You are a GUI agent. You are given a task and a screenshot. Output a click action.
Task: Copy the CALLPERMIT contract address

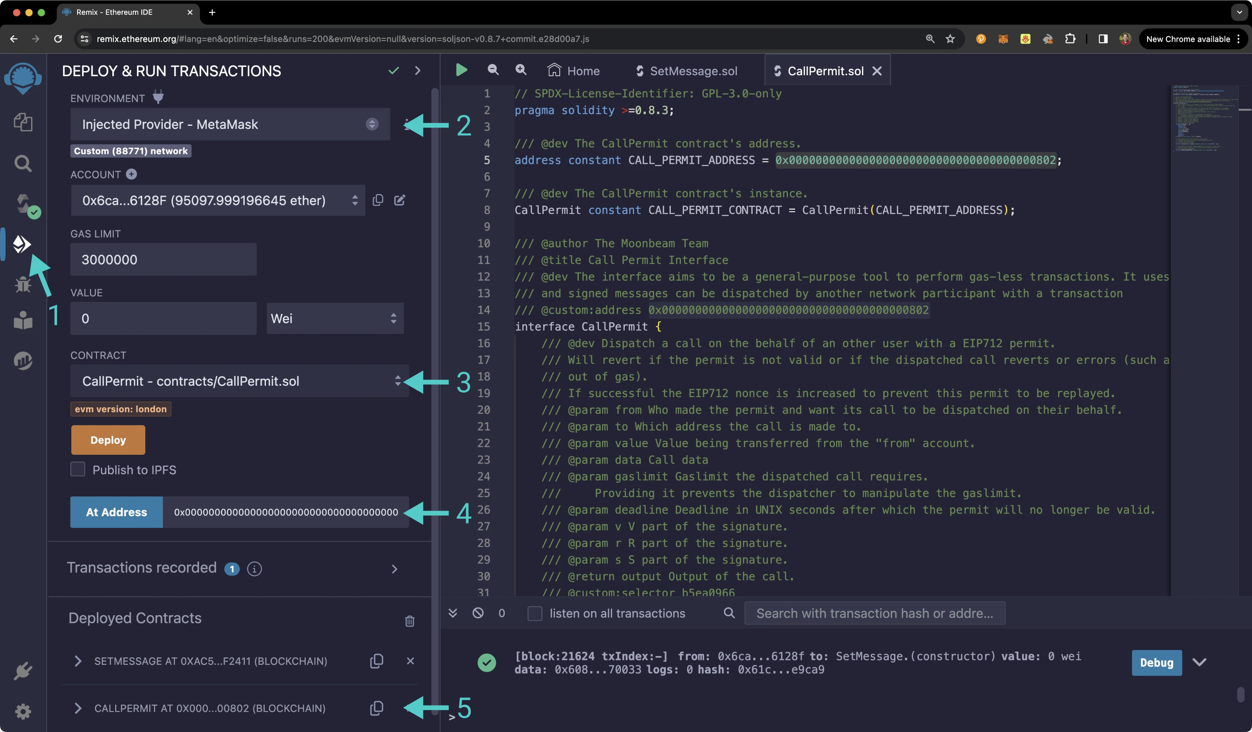click(x=377, y=708)
